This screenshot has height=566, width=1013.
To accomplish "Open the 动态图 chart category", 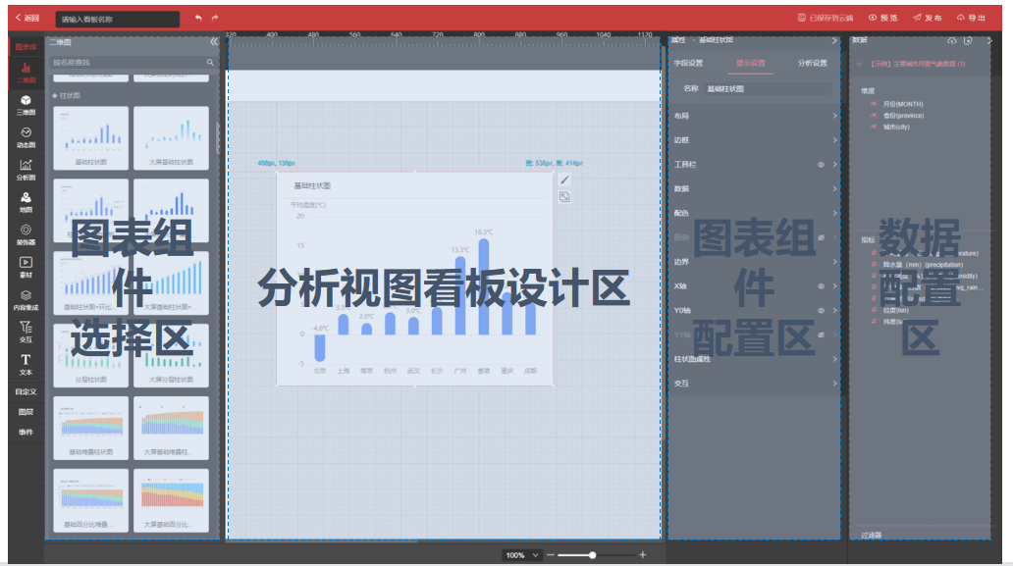I will pos(26,136).
